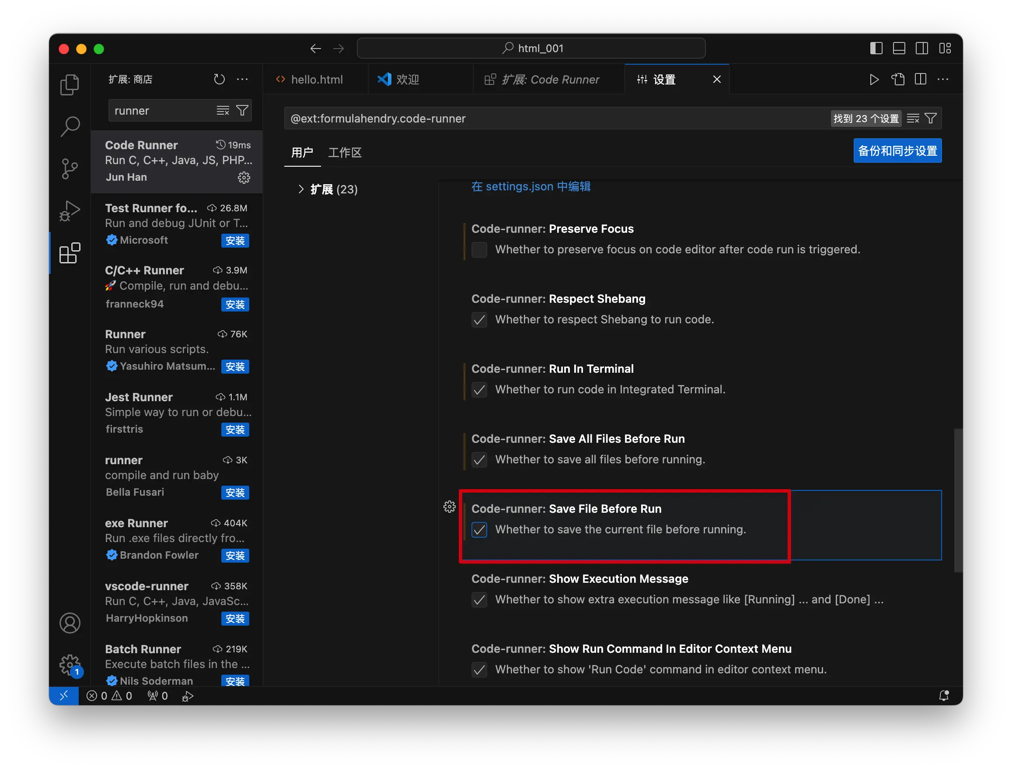This screenshot has height=770, width=1012.
Task: Filter extensions with the funnel icon
Action: pyautogui.click(x=242, y=110)
